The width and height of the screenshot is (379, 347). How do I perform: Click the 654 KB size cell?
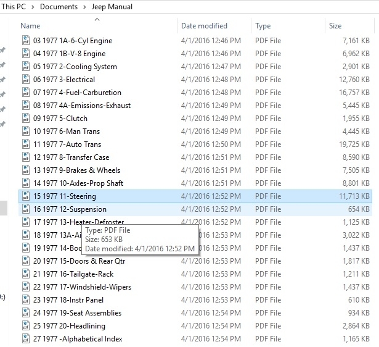click(x=359, y=209)
